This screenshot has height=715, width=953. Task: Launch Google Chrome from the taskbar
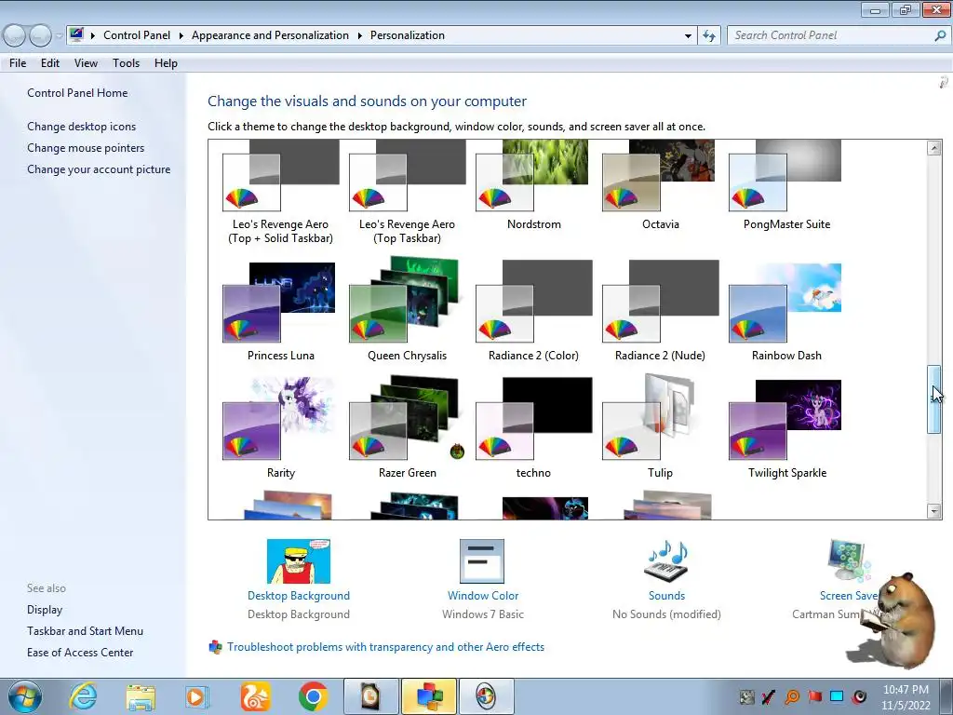(313, 696)
